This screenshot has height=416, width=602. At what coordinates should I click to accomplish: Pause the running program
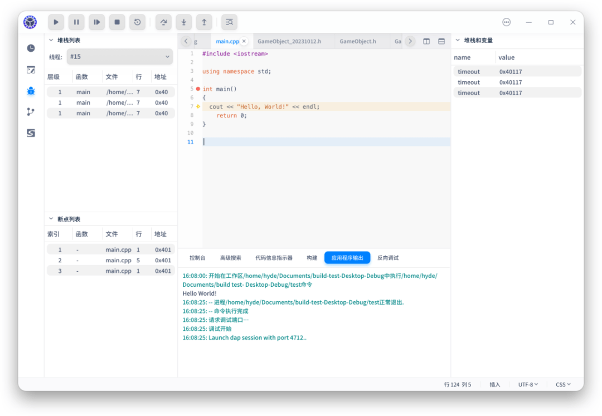76,22
